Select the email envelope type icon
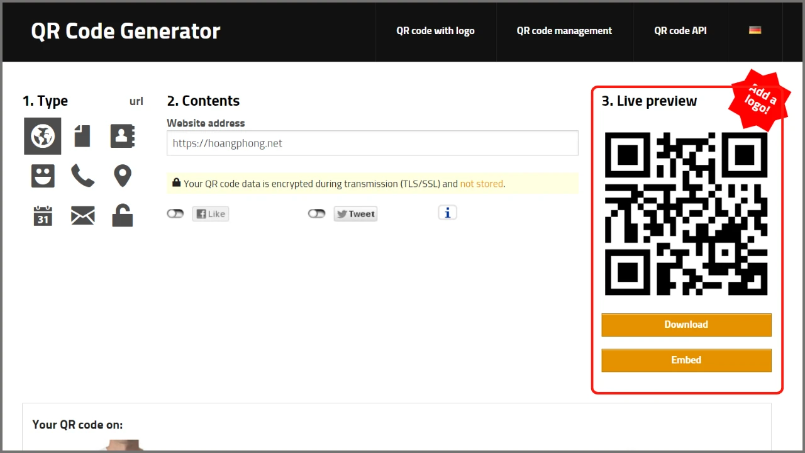805x453 pixels. tap(82, 216)
